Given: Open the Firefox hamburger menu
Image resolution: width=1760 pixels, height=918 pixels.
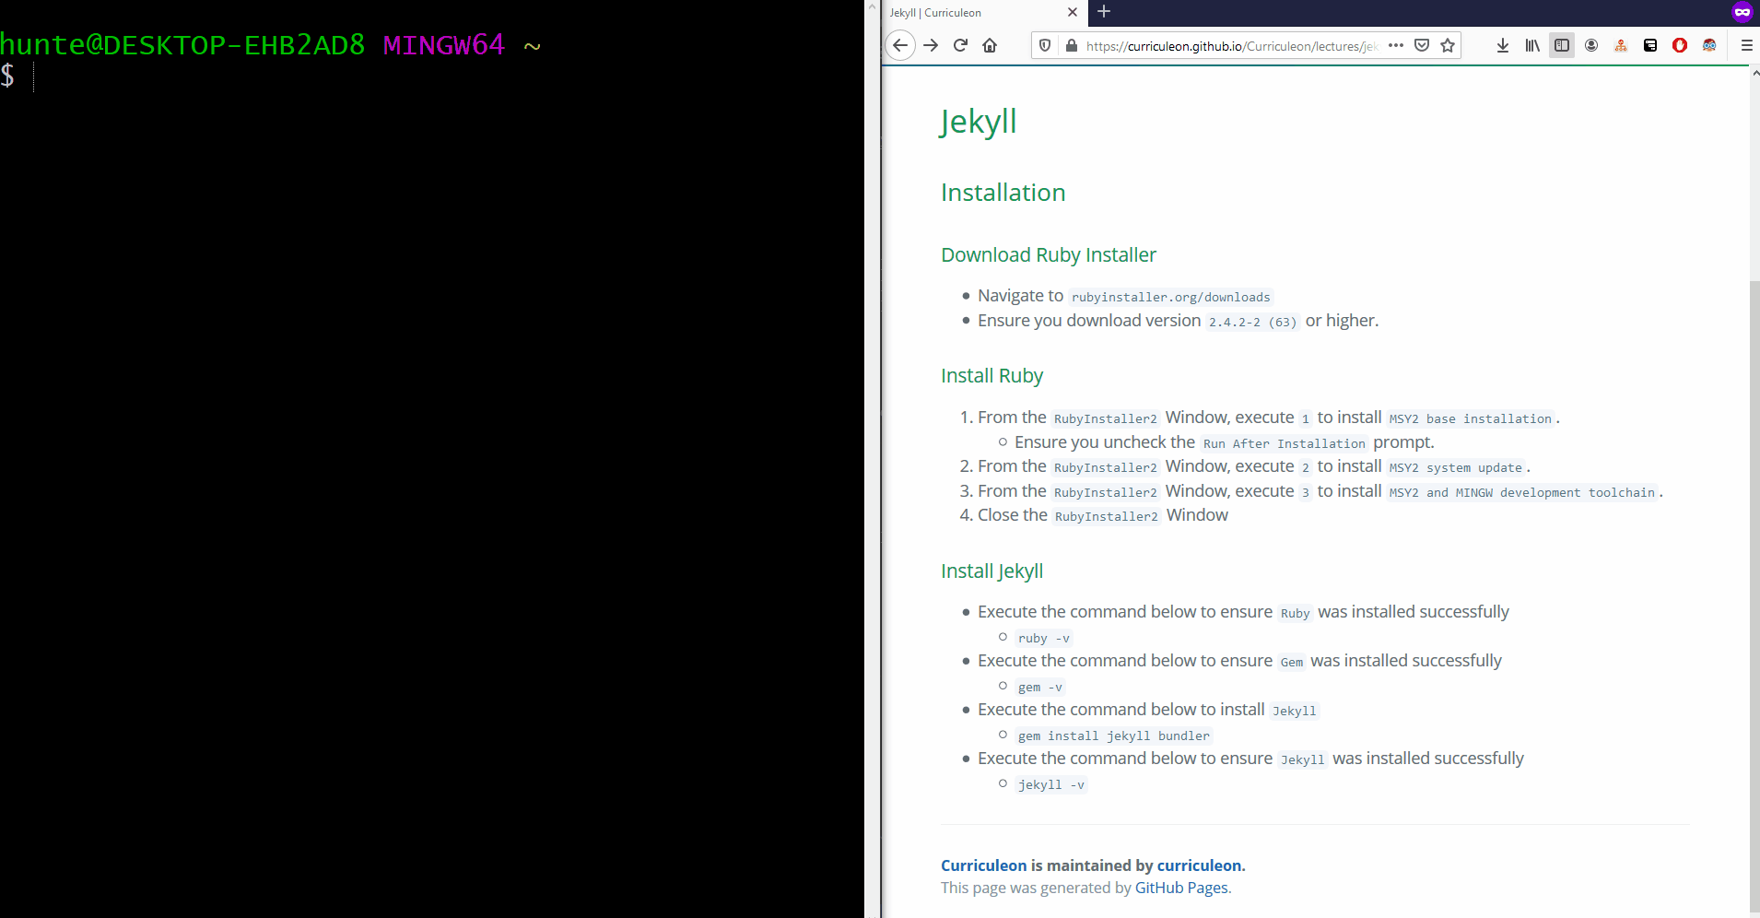Looking at the screenshot, I should pos(1745,45).
